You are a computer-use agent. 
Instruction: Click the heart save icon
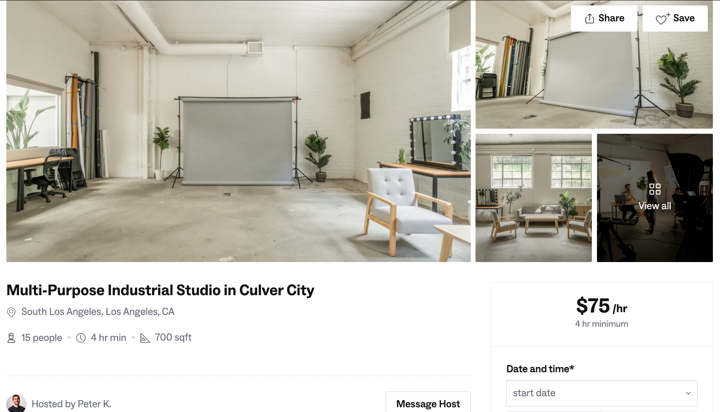[x=662, y=19]
